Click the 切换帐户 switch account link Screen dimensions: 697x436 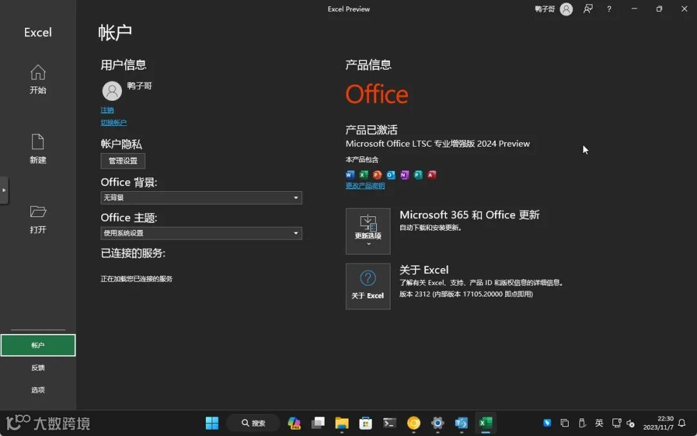tap(114, 122)
